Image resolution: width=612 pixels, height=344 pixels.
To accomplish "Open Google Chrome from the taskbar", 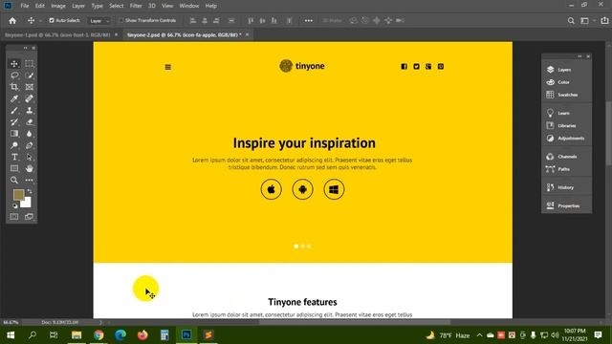I will (x=98, y=335).
